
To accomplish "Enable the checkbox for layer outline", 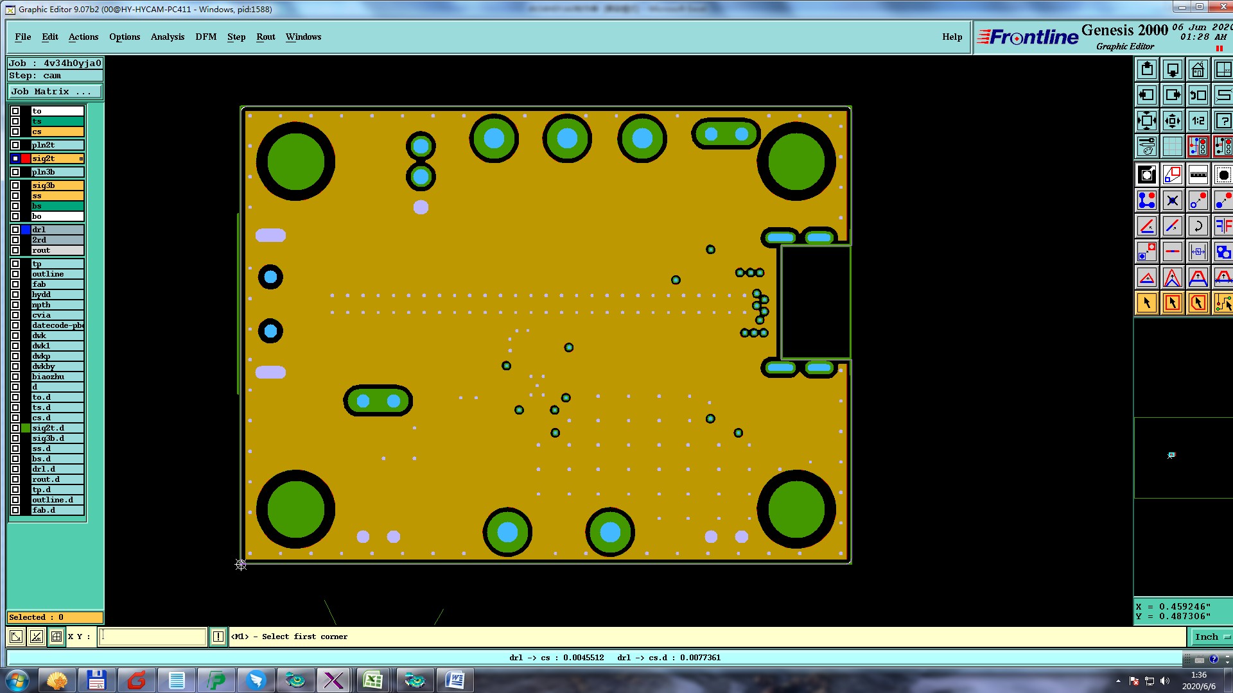I will [x=15, y=274].
